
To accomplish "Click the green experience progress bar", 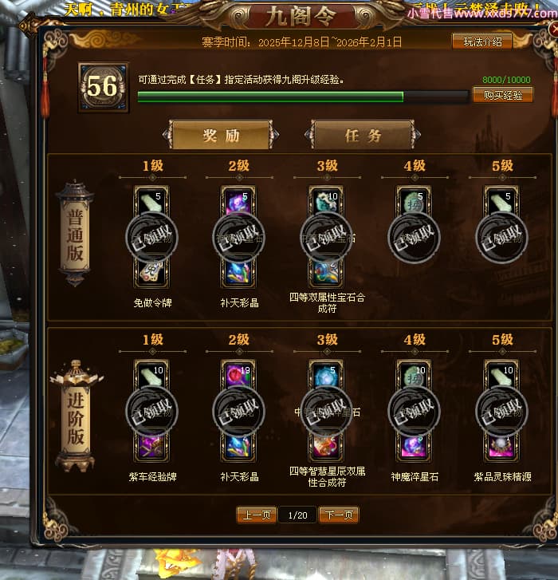I will [303, 97].
